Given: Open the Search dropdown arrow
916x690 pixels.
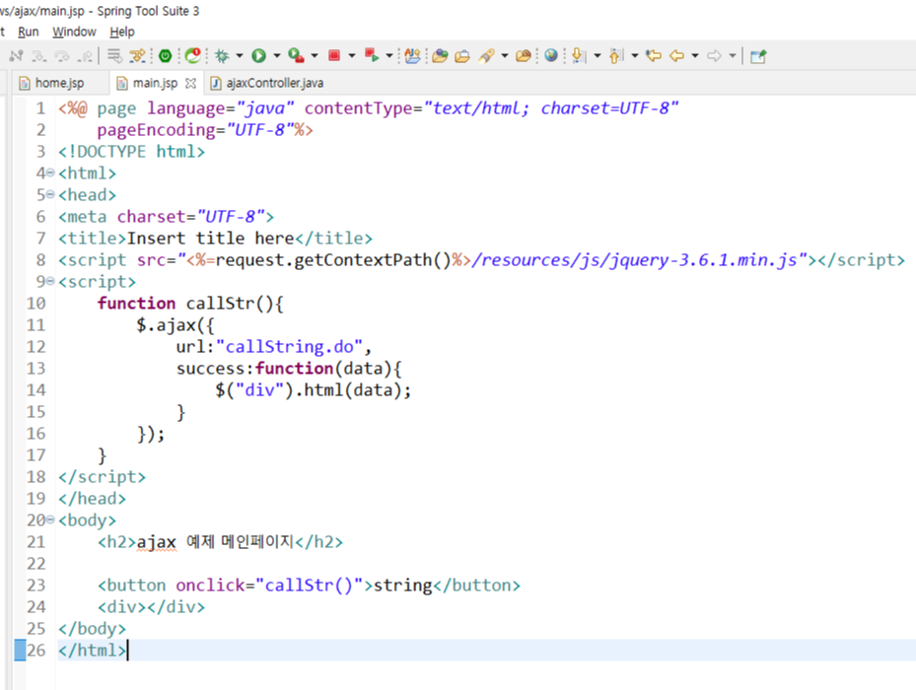Looking at the screenshot, I should coord(505,56).
